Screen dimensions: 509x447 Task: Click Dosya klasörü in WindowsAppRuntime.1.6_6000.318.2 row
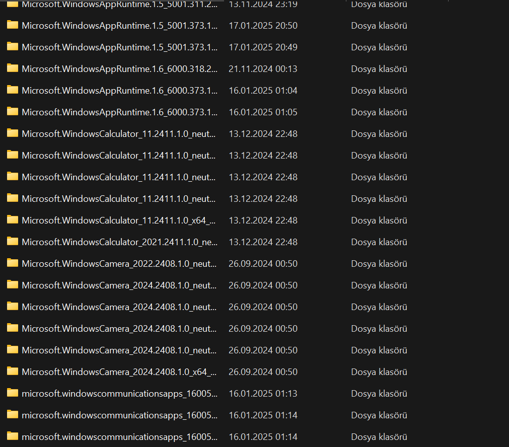(379, 69)
